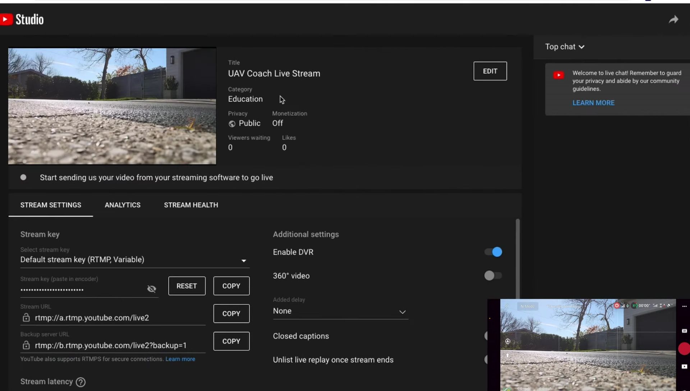Screen dimensions: 690x391
Task: Copy the Stream URL
Action: 231,314
